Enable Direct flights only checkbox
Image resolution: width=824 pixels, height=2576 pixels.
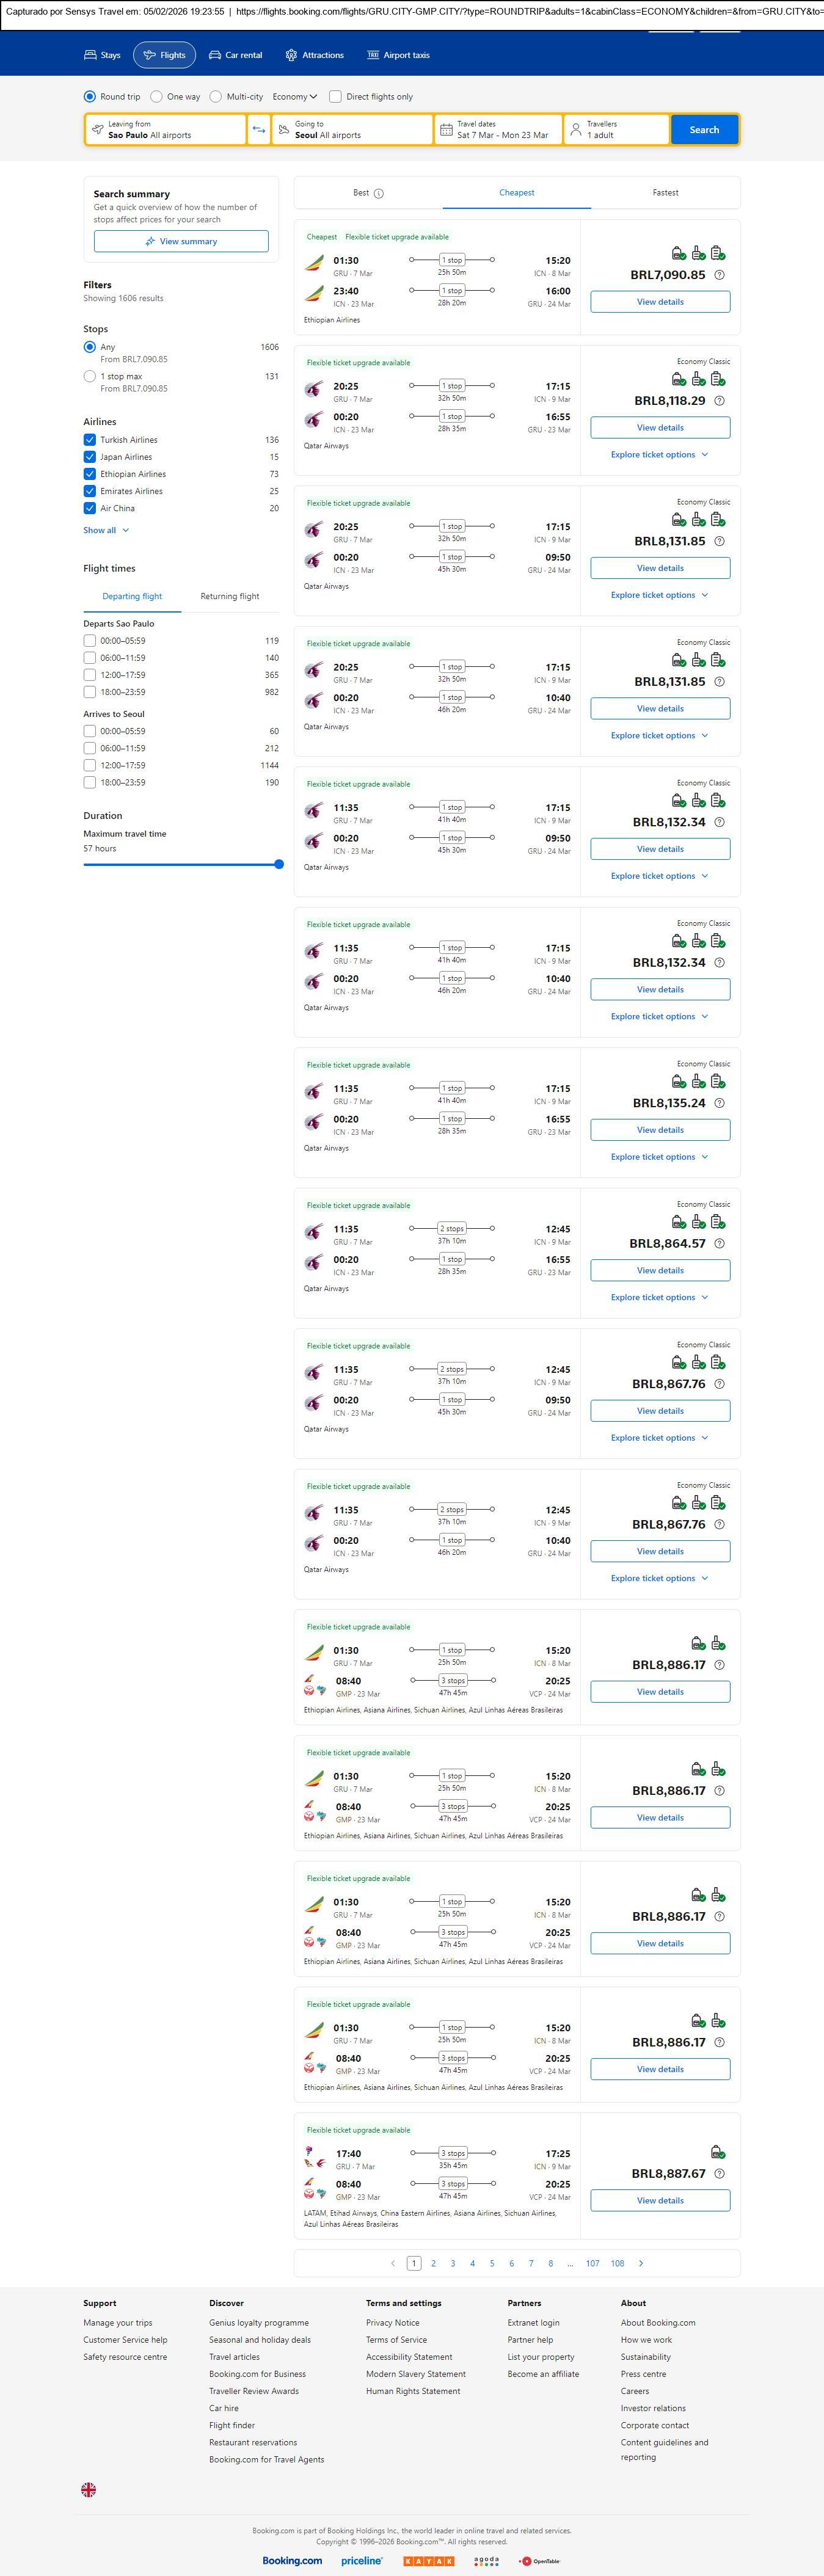pos(336,97)
